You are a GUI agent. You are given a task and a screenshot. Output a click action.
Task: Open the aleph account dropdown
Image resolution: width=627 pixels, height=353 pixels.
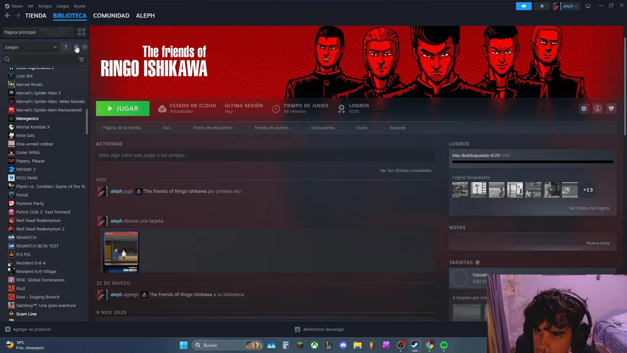(x=570, y=6)
